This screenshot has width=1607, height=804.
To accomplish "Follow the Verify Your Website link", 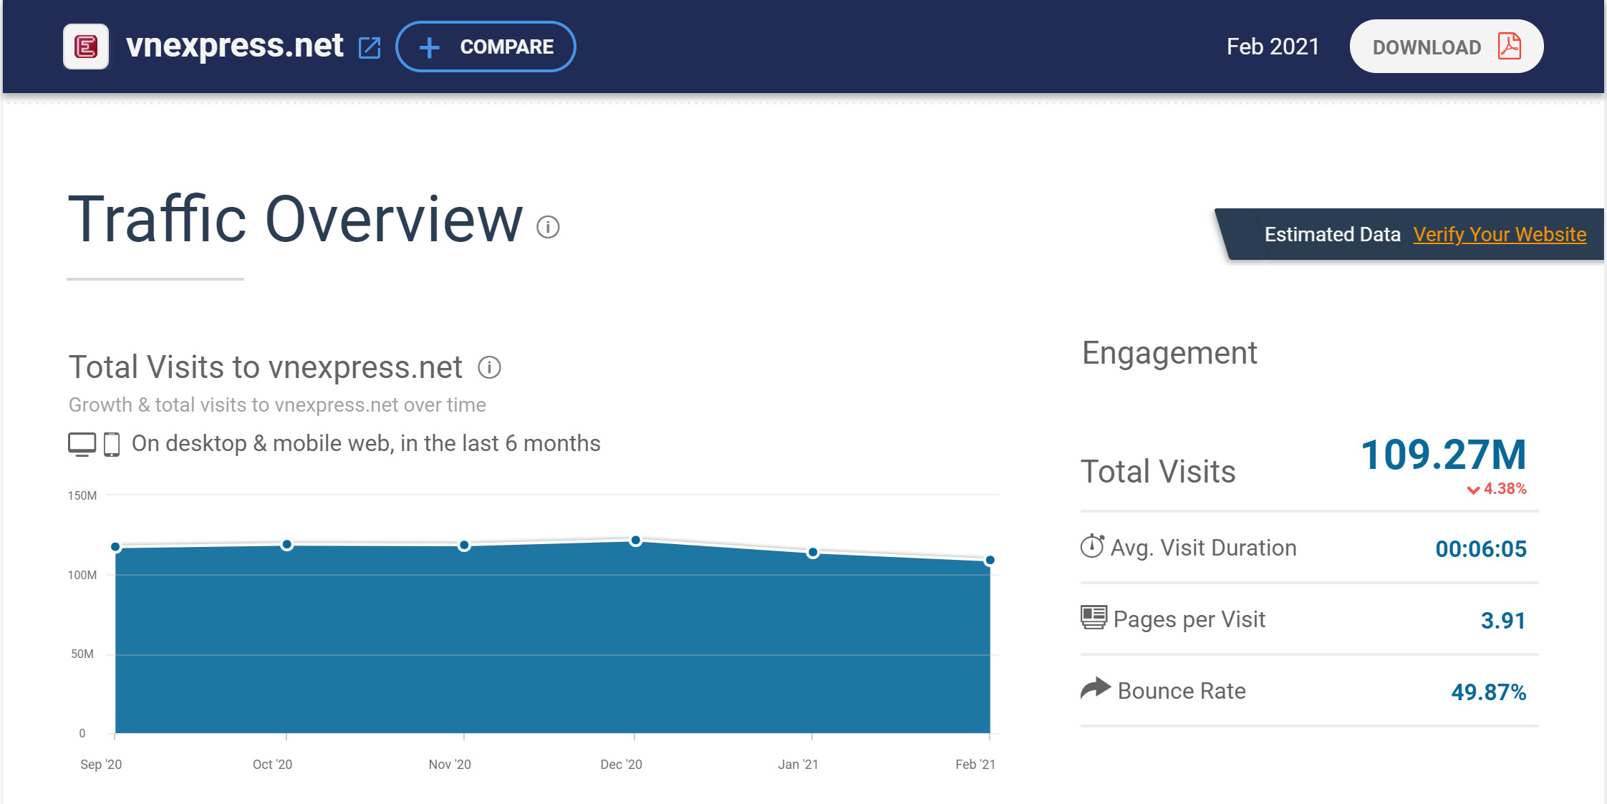I will point(1500,234).
